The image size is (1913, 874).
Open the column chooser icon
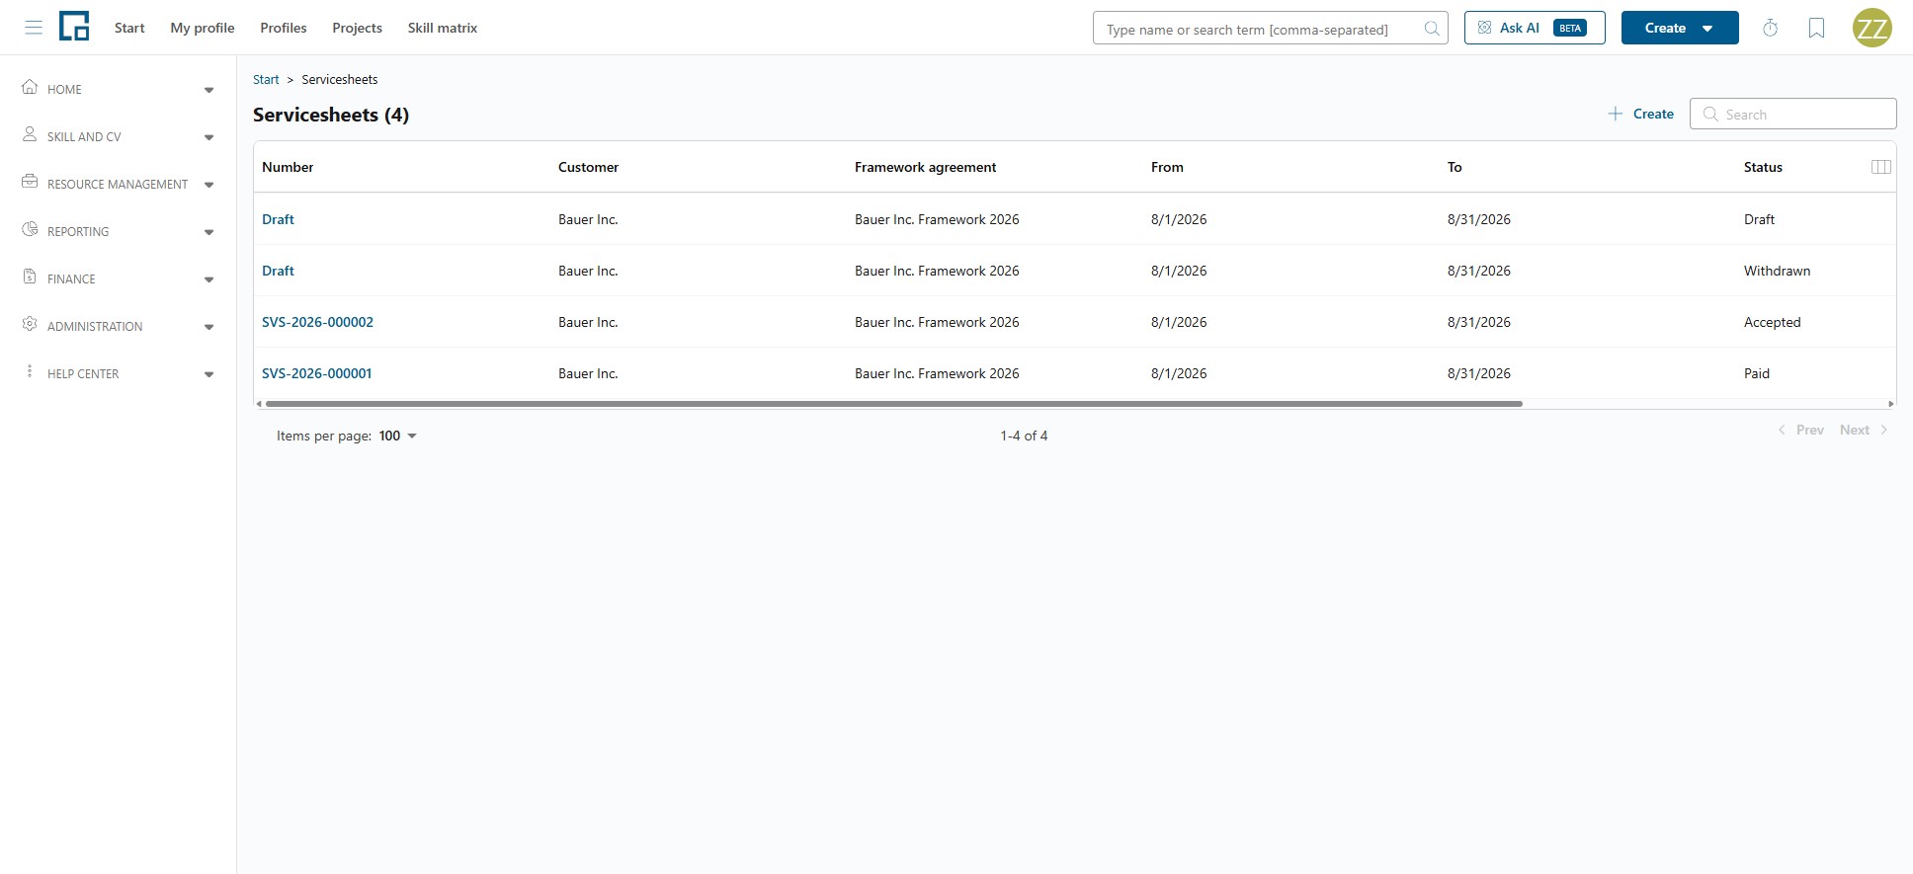pyautogui.click(x=1881, y=167)
